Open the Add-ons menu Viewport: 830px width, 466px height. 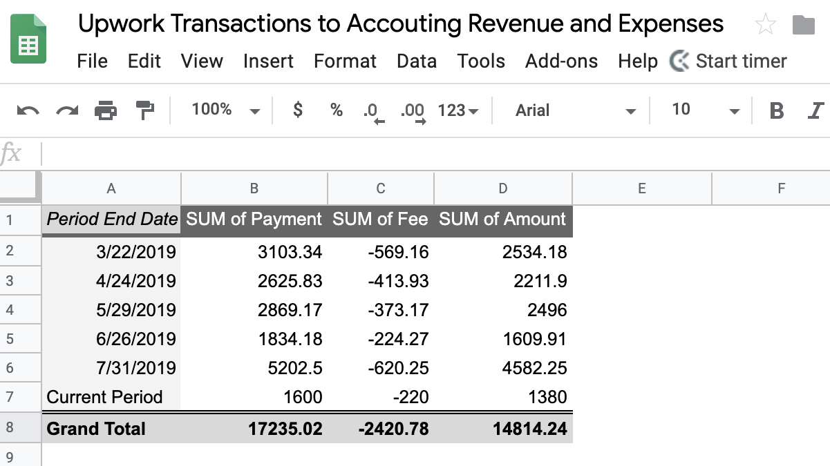tap(561, 61)
